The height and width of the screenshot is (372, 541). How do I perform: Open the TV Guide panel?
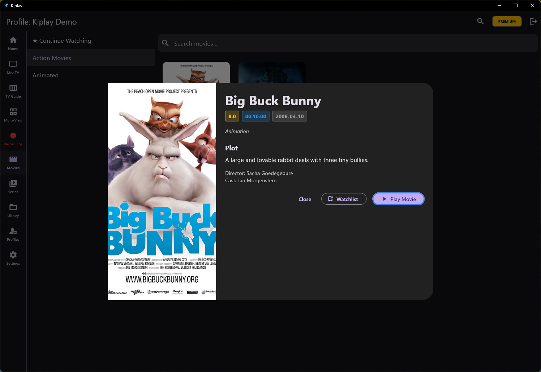(13, 90)
